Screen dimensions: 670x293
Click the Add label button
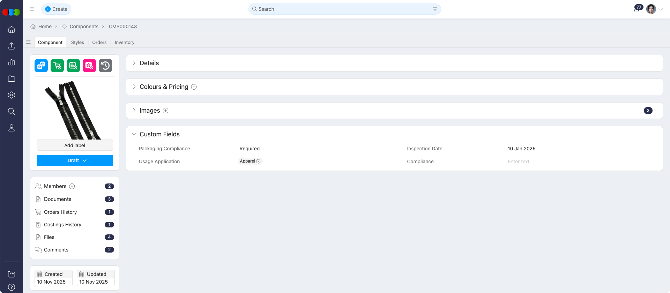point(75,145)
